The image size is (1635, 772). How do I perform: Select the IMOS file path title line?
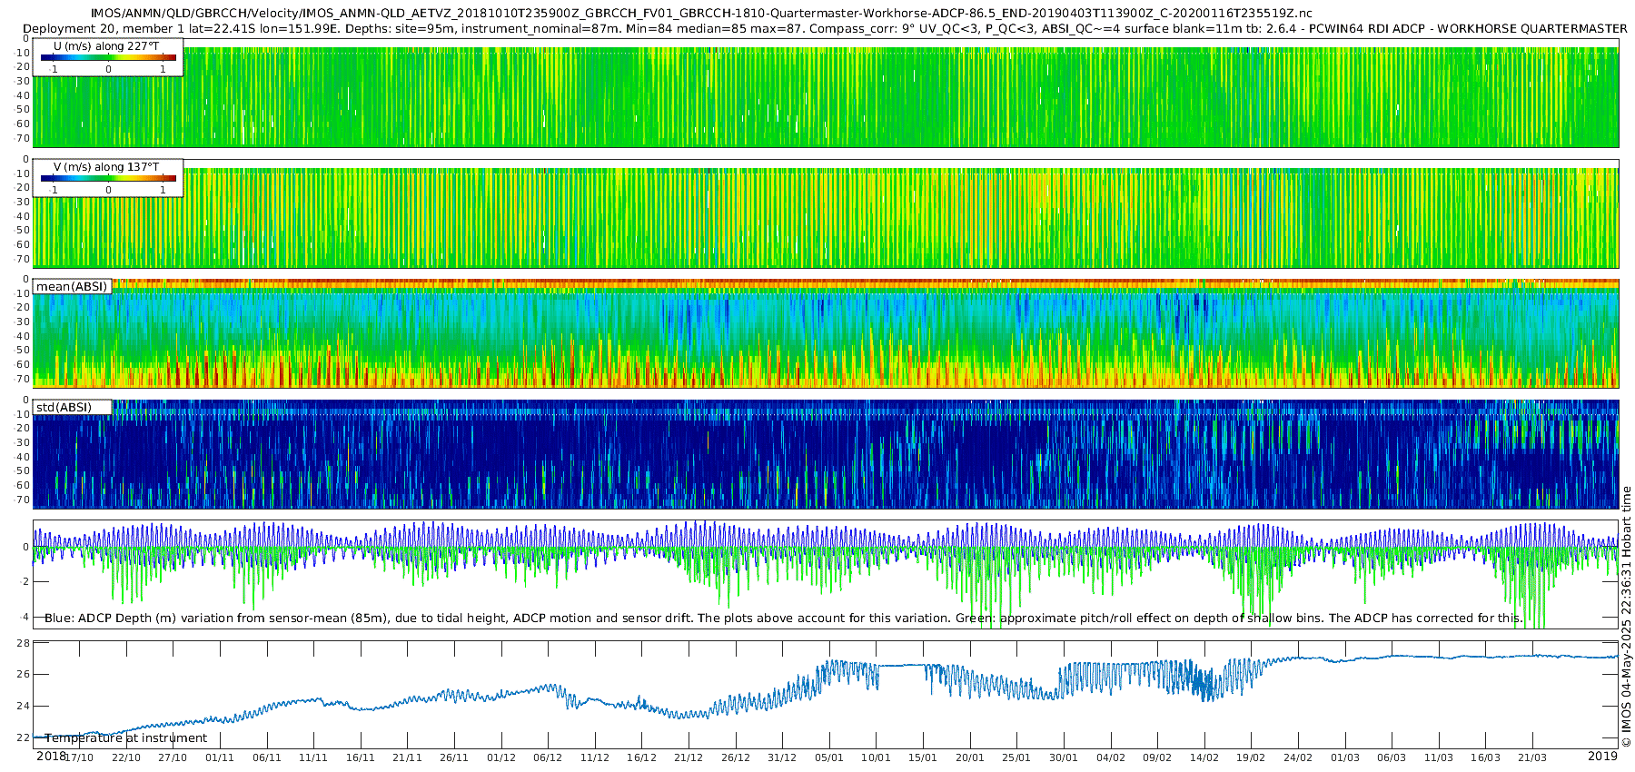(701, 14)
